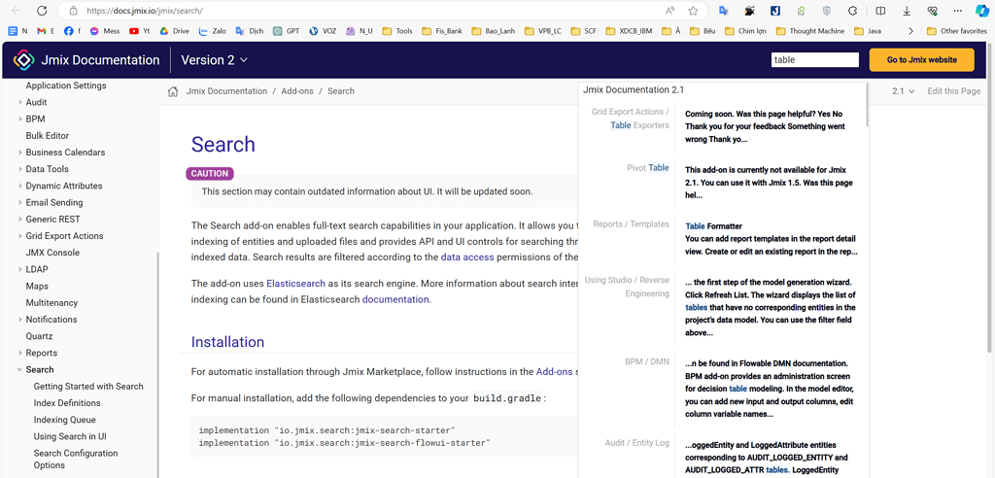Open the shield extension icon
995x478 pixels.
(827, 11)
